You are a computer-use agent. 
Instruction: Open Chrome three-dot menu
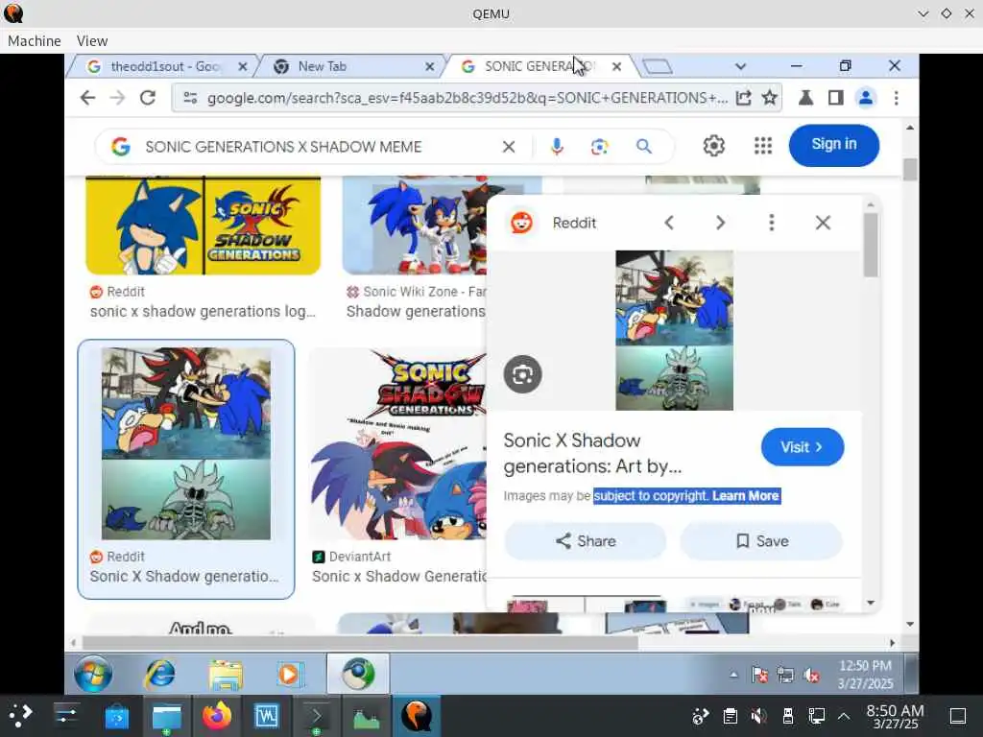pos(897,98)
